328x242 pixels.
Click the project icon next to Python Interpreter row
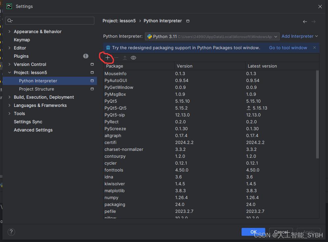[x=92, y=81]
